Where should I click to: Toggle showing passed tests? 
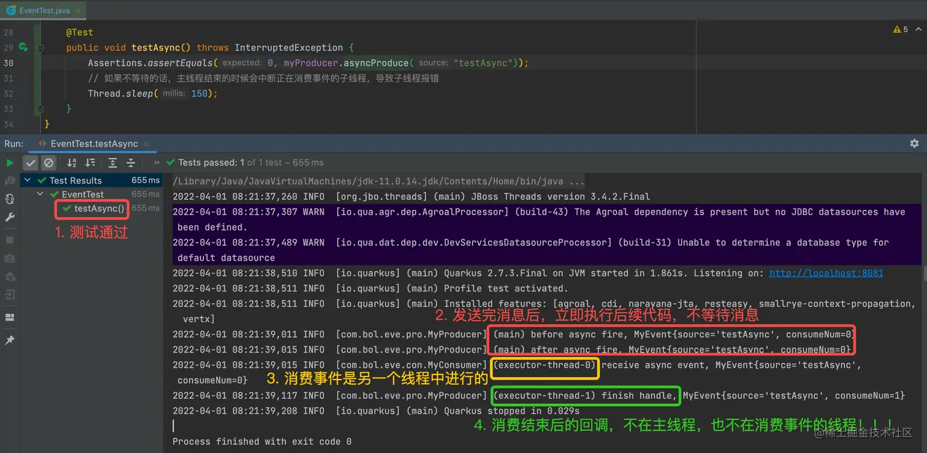pos(30,162)
